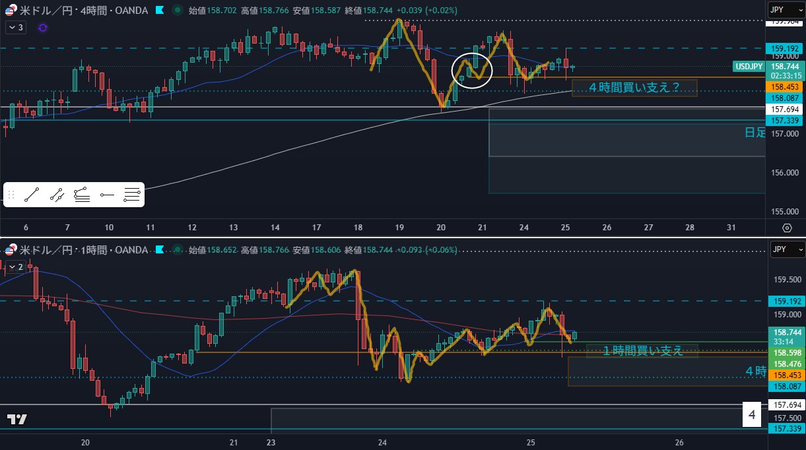The image size is (806, 450).
Task: Select the horizontal ray tool
Action: click(107, 195)
